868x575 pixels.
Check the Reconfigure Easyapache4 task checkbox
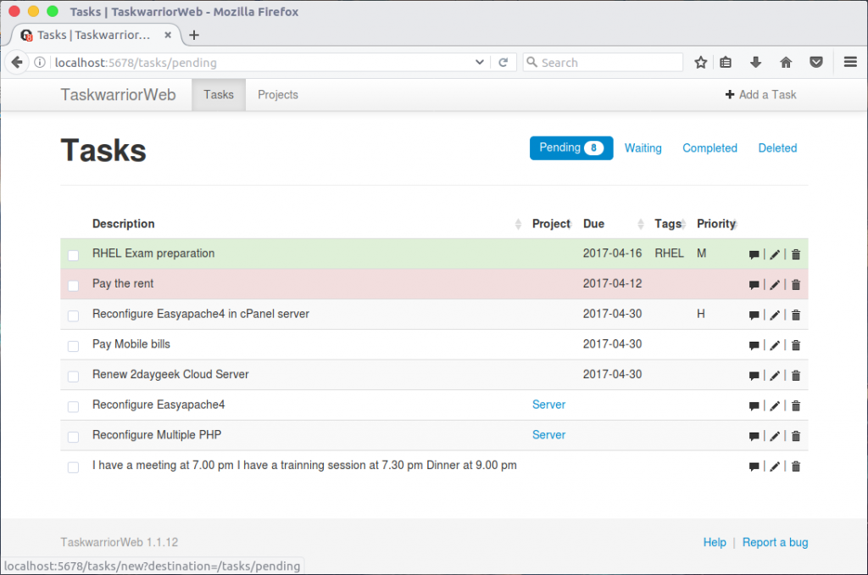73,405
